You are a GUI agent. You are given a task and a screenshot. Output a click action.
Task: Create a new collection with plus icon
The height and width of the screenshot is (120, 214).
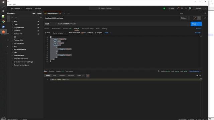[12, 18]
